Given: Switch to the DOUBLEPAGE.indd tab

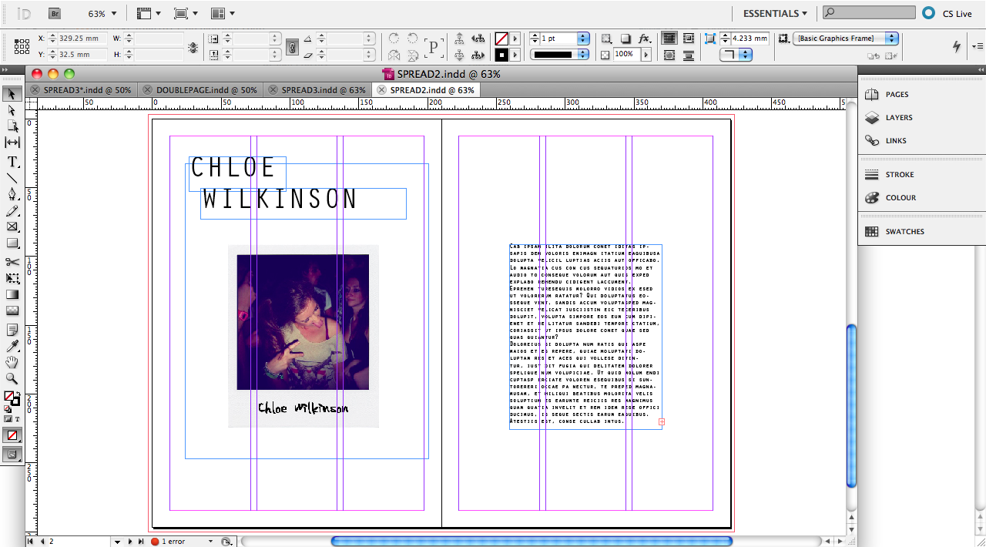Looking at the screenshot, I should click(205, 89).
